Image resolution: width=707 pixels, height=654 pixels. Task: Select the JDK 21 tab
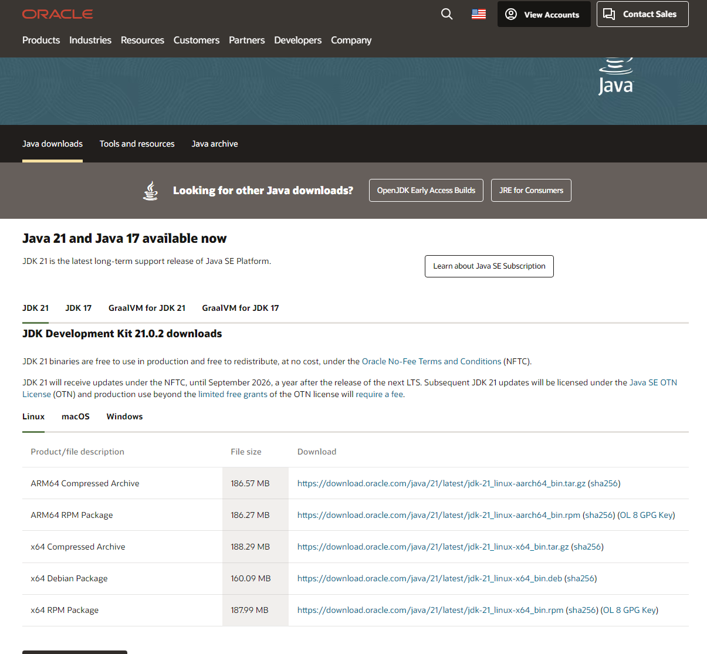tap(36, 308)
